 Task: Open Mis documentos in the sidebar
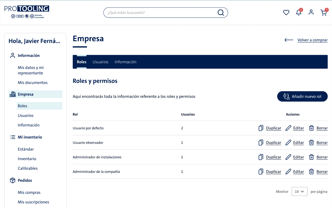pos(33,82)
